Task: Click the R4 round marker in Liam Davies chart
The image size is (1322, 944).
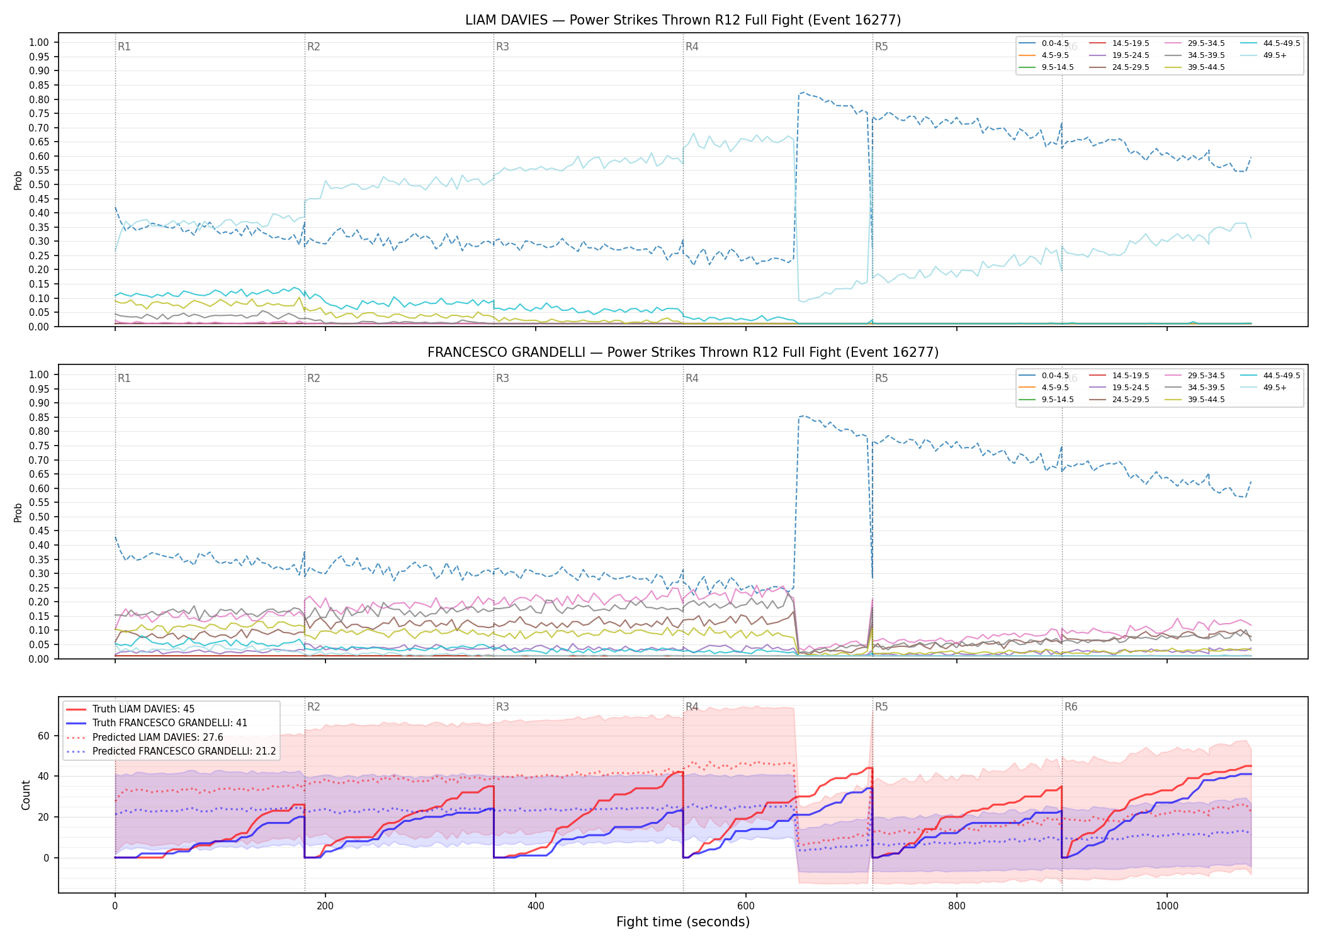Action: click(x=692, y=47)
